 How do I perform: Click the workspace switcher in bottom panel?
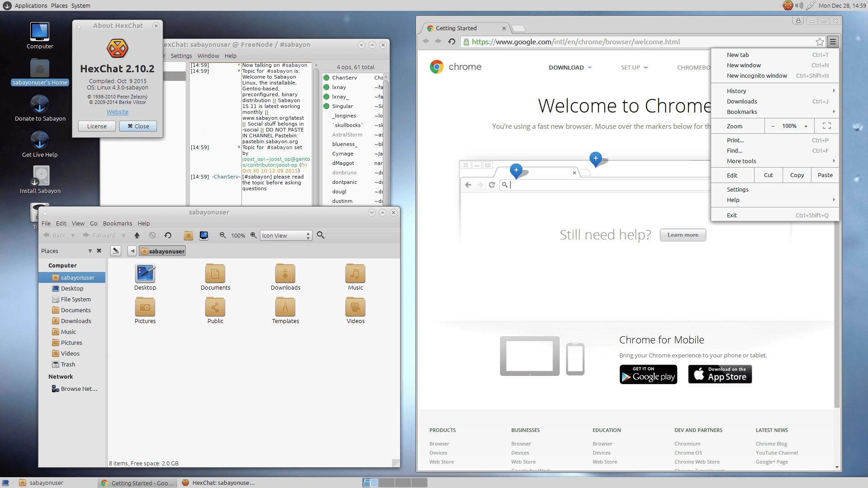[x=395, y=483]
